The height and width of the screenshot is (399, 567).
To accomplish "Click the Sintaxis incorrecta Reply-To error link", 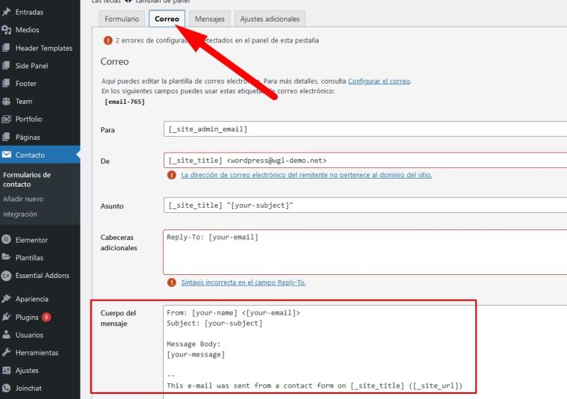I will [243, 282].
